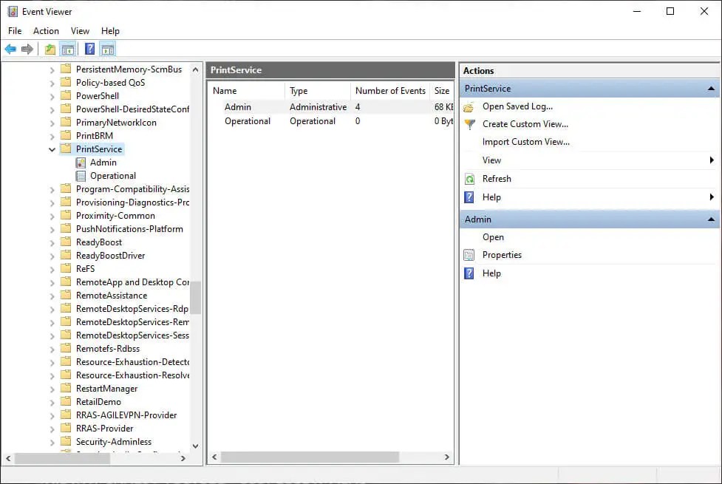Select the Create Custom View funnel icon
The image size is (722, 484).
(469, 124)
